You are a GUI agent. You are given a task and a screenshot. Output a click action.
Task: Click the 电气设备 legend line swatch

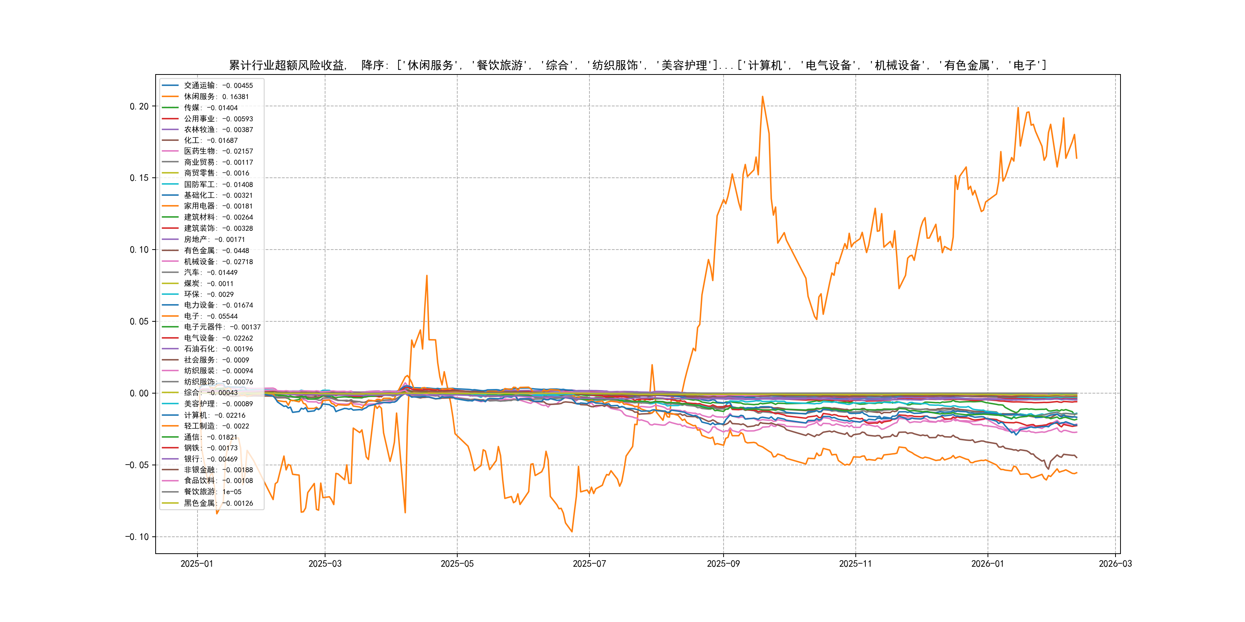(170, 338)
